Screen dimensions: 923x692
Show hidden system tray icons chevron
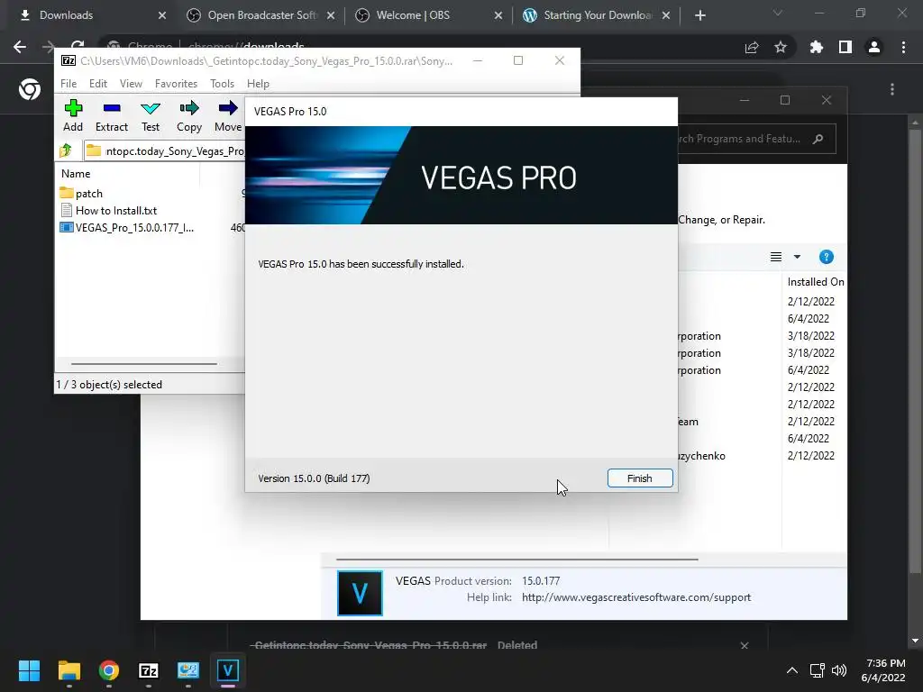pos(792,670)
